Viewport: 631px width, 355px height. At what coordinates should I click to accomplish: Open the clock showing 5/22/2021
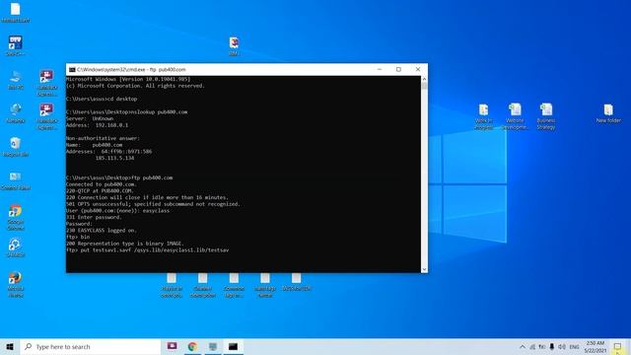596,346
